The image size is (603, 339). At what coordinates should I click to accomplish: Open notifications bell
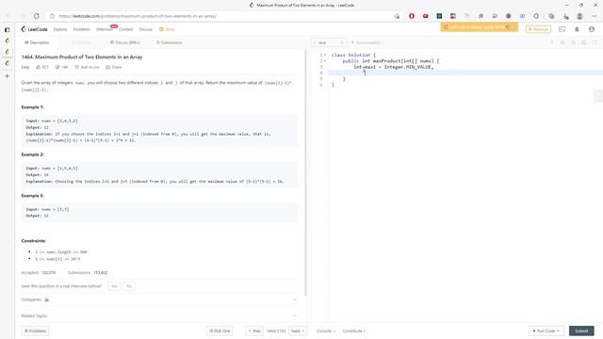click(x=577, y=29)
